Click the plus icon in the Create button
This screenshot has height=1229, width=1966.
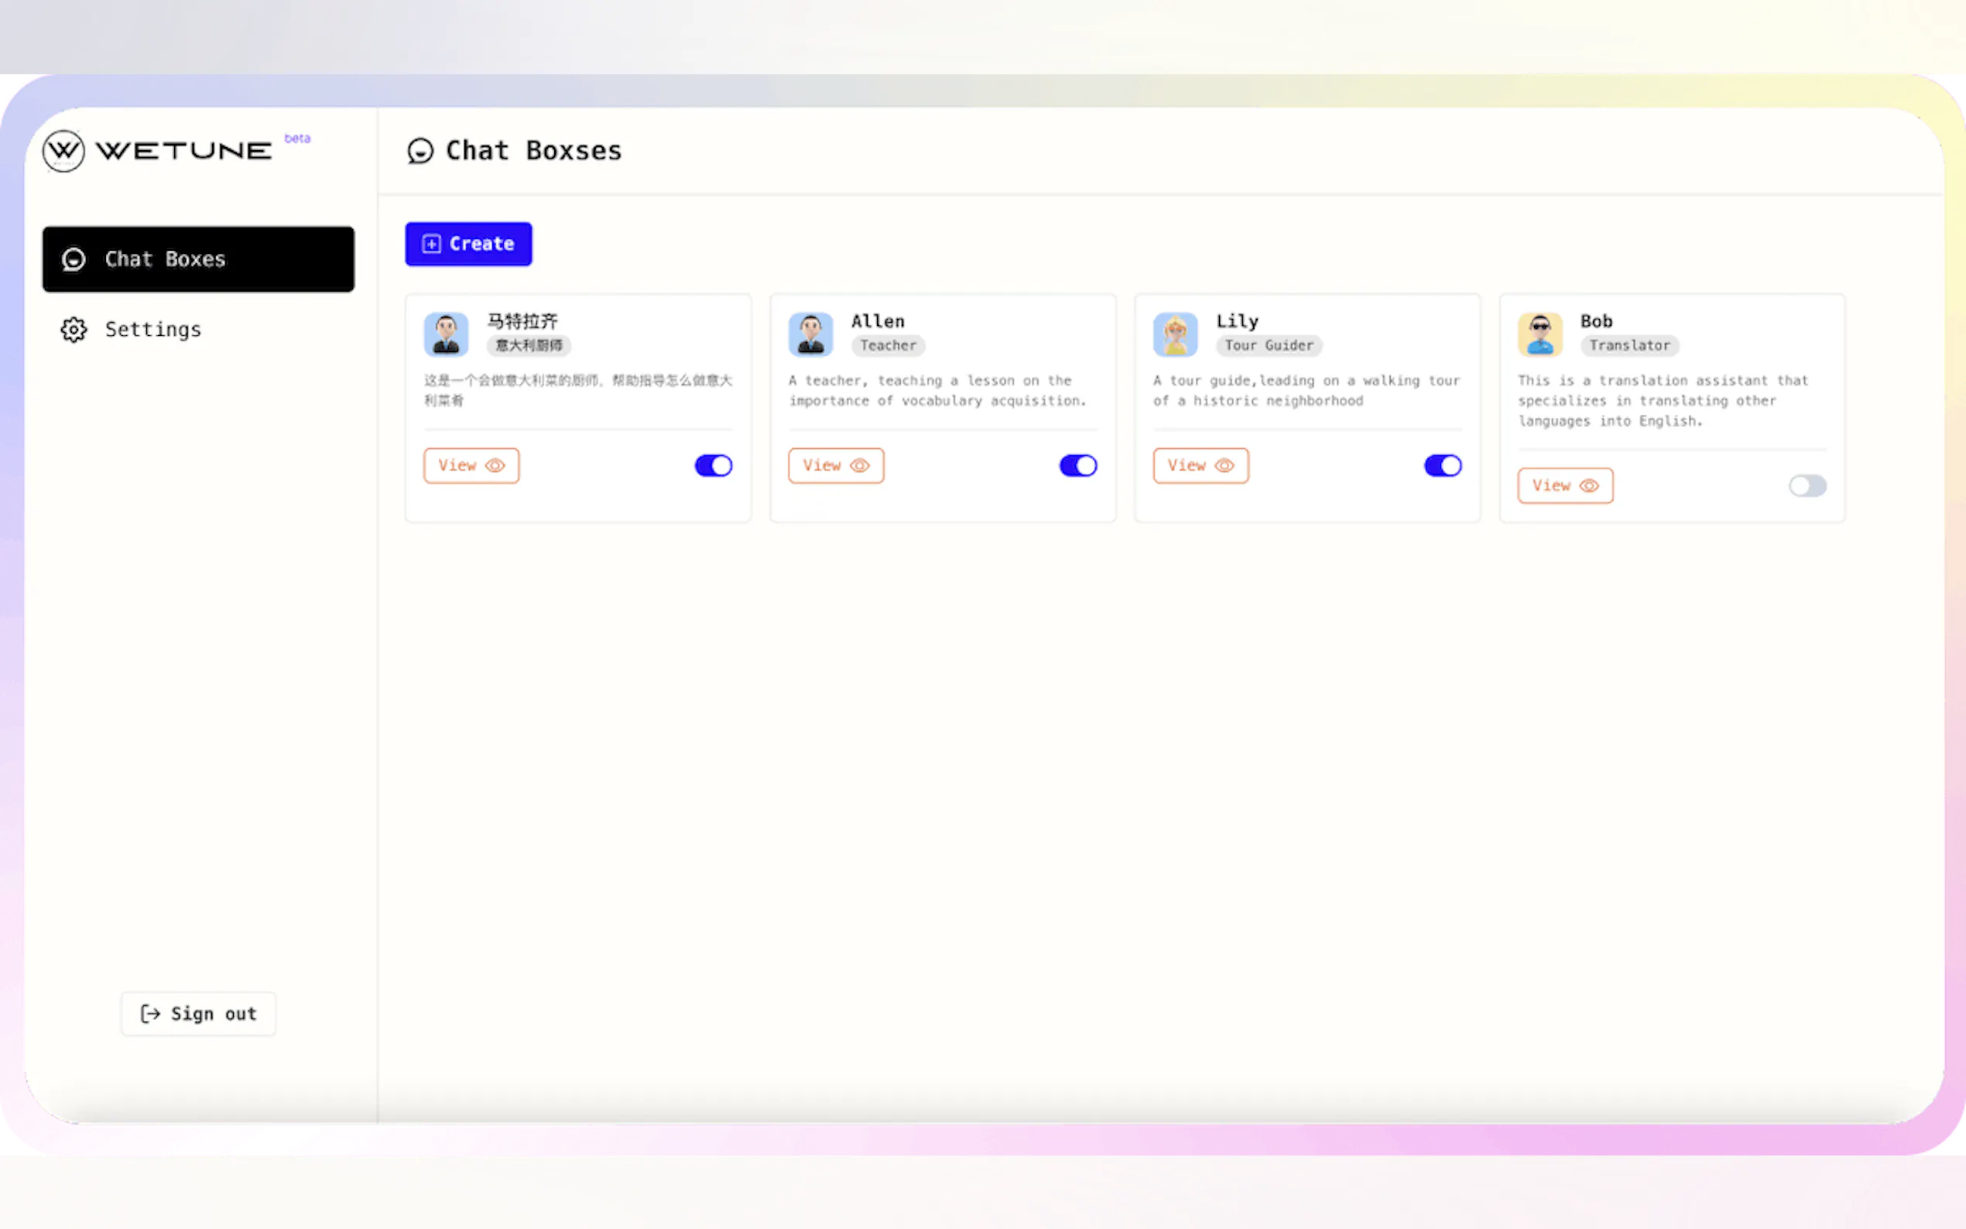(x=432, y=244)
